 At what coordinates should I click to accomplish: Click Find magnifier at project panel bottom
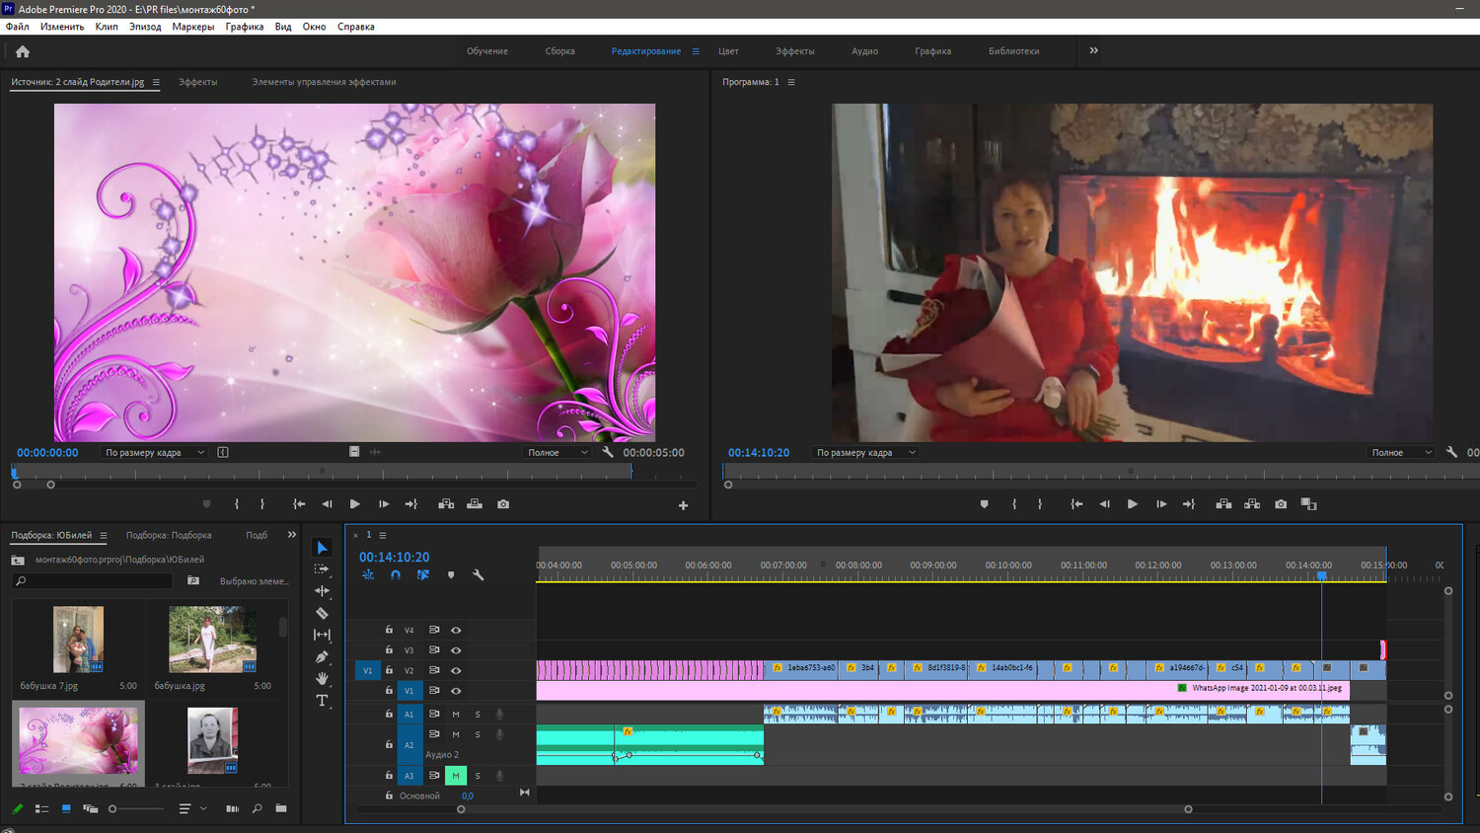257,808
